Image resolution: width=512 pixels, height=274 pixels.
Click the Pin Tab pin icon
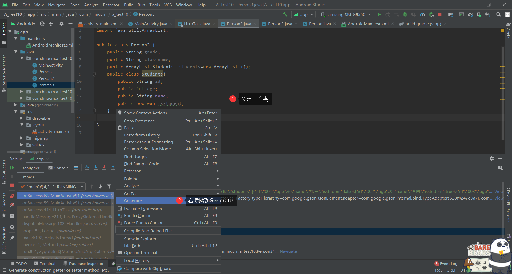12,238
